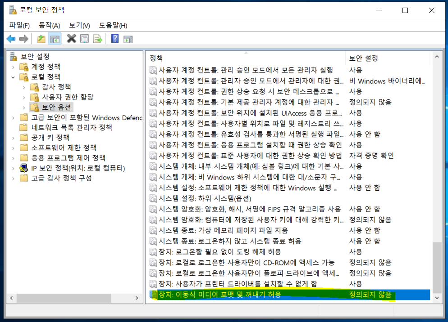Sort by the 보안 설정 column header

(388, 58)
